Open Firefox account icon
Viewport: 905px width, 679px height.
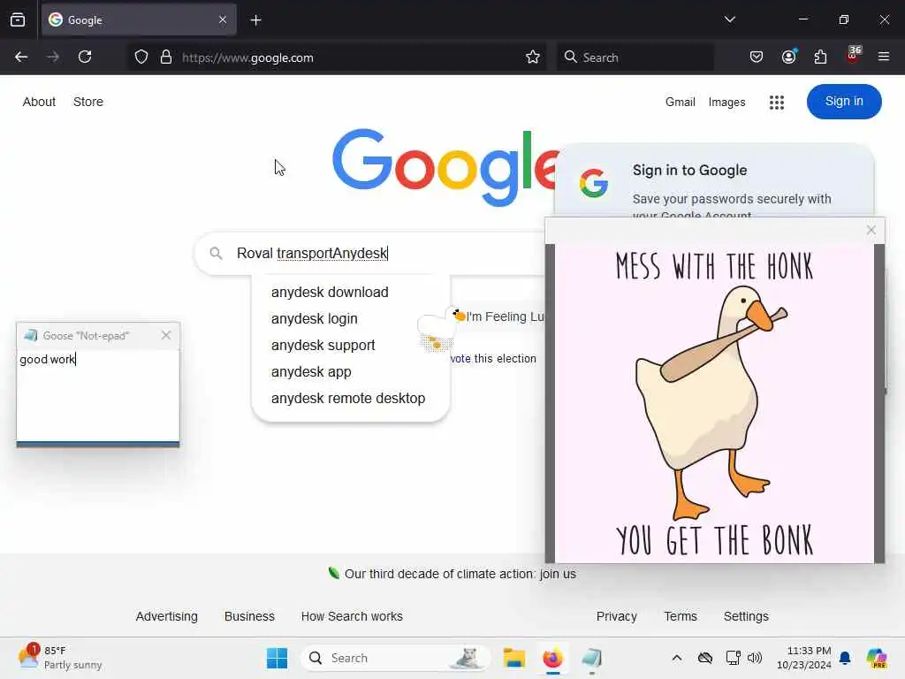(x=789, y=57)
